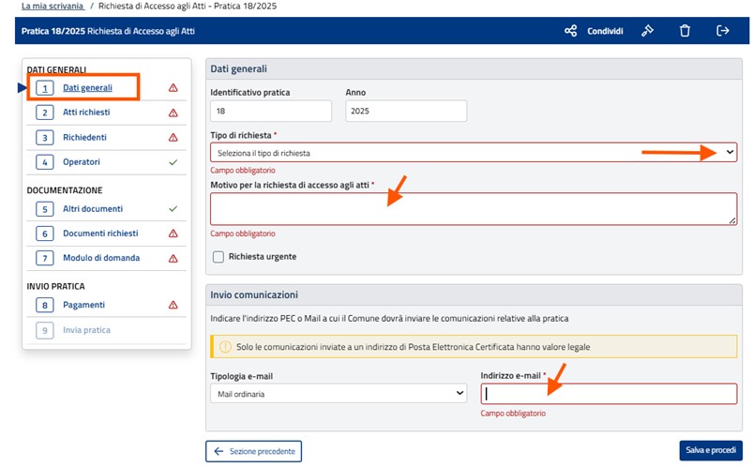Screen dimensions: 753x467
Task: Click green checkmark beside Operatori
Action: click(173, 162)
